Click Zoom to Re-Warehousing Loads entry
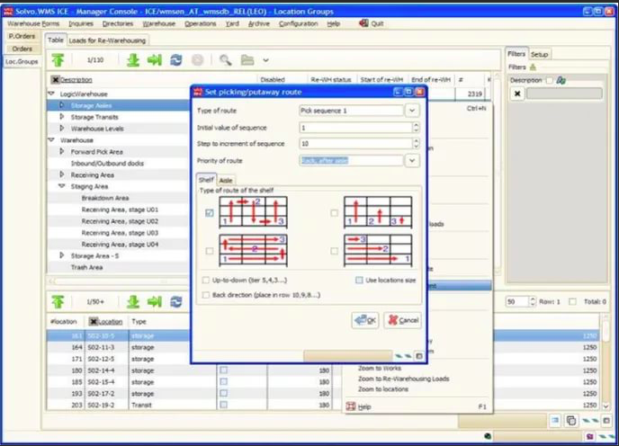 tap(403, 379)
